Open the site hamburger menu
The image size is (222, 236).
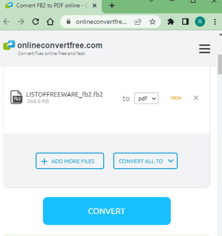205,49
